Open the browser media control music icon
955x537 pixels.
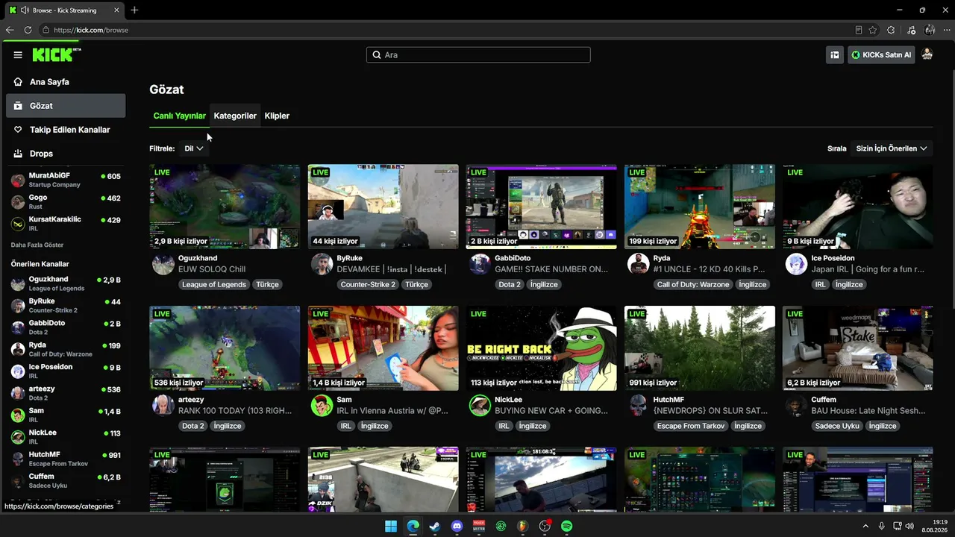point(911,30)
